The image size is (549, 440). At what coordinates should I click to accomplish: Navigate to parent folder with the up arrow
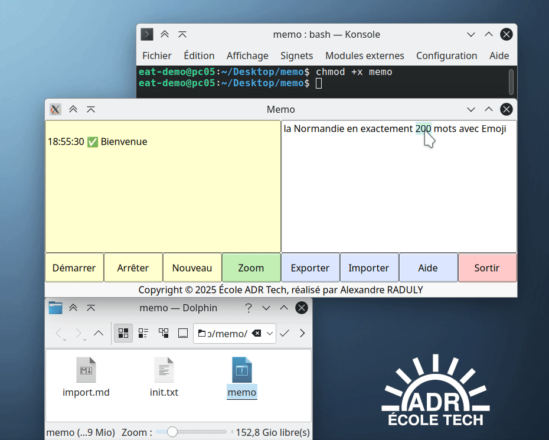tap(99, 333)
